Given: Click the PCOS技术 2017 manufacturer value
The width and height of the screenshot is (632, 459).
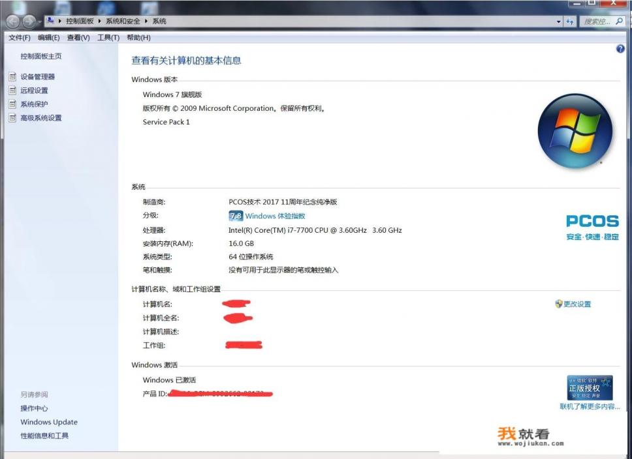Looking at the screenshot, I should tap(283, 202).
